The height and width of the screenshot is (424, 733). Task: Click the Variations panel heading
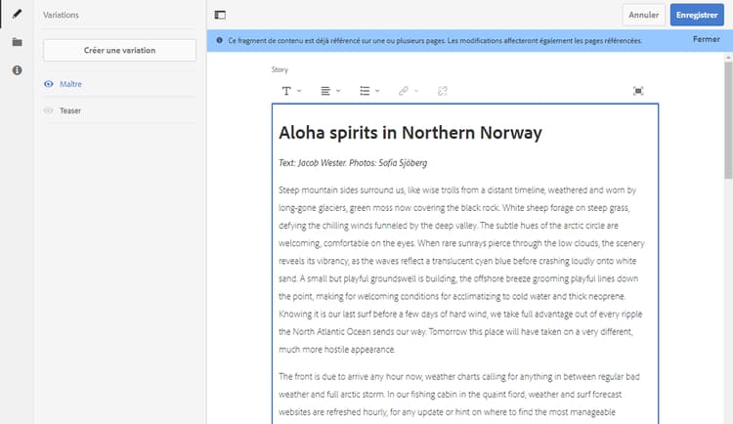coord(61,15)
